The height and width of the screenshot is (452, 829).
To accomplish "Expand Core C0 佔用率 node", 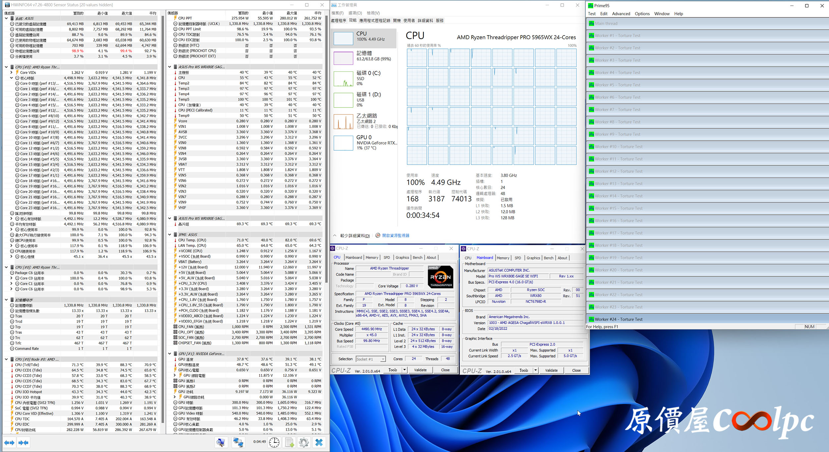I will tap(12, 278).
